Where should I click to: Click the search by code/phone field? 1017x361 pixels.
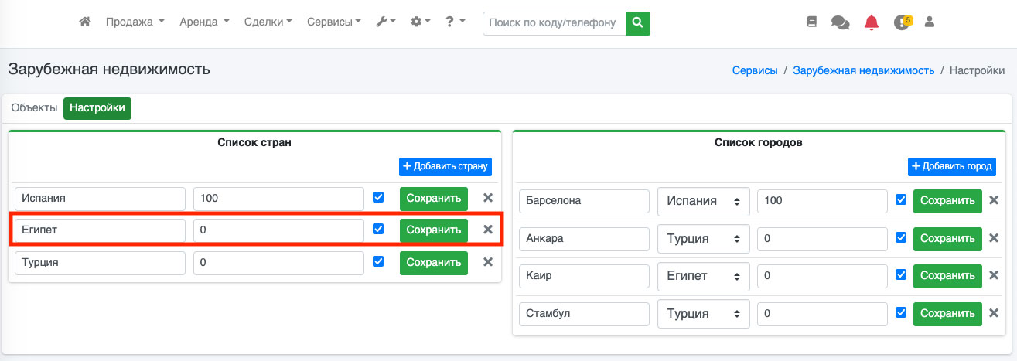[553, 23]
